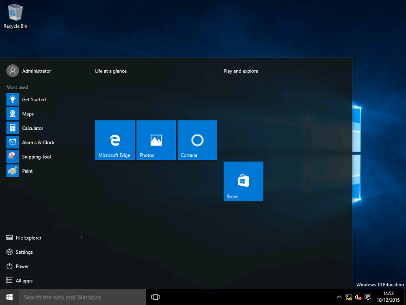Click the Windows Start button
This screenshot has width=406, height=305.
coord(9,297)
